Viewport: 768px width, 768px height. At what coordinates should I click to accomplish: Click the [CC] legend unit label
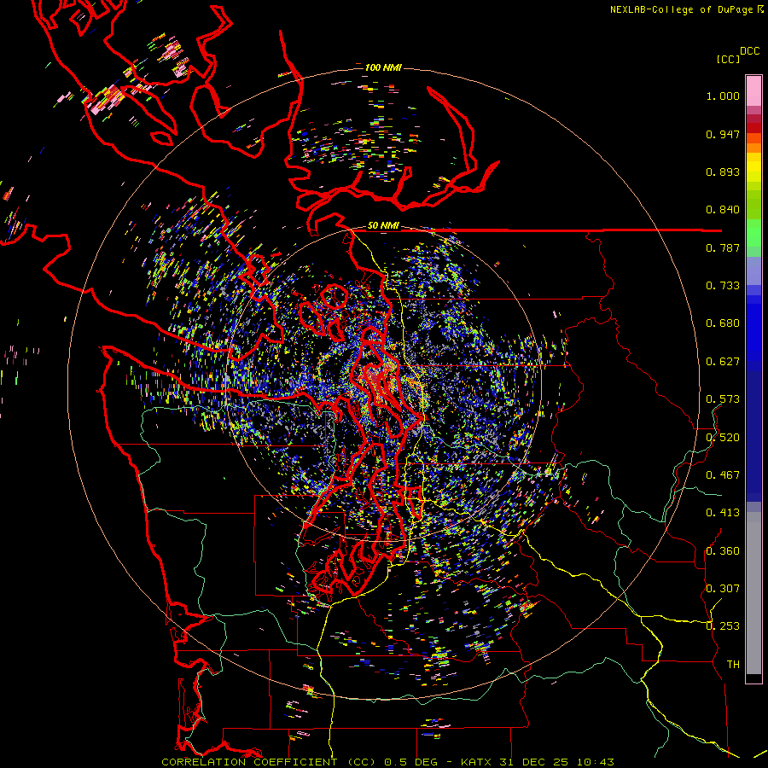728,59
